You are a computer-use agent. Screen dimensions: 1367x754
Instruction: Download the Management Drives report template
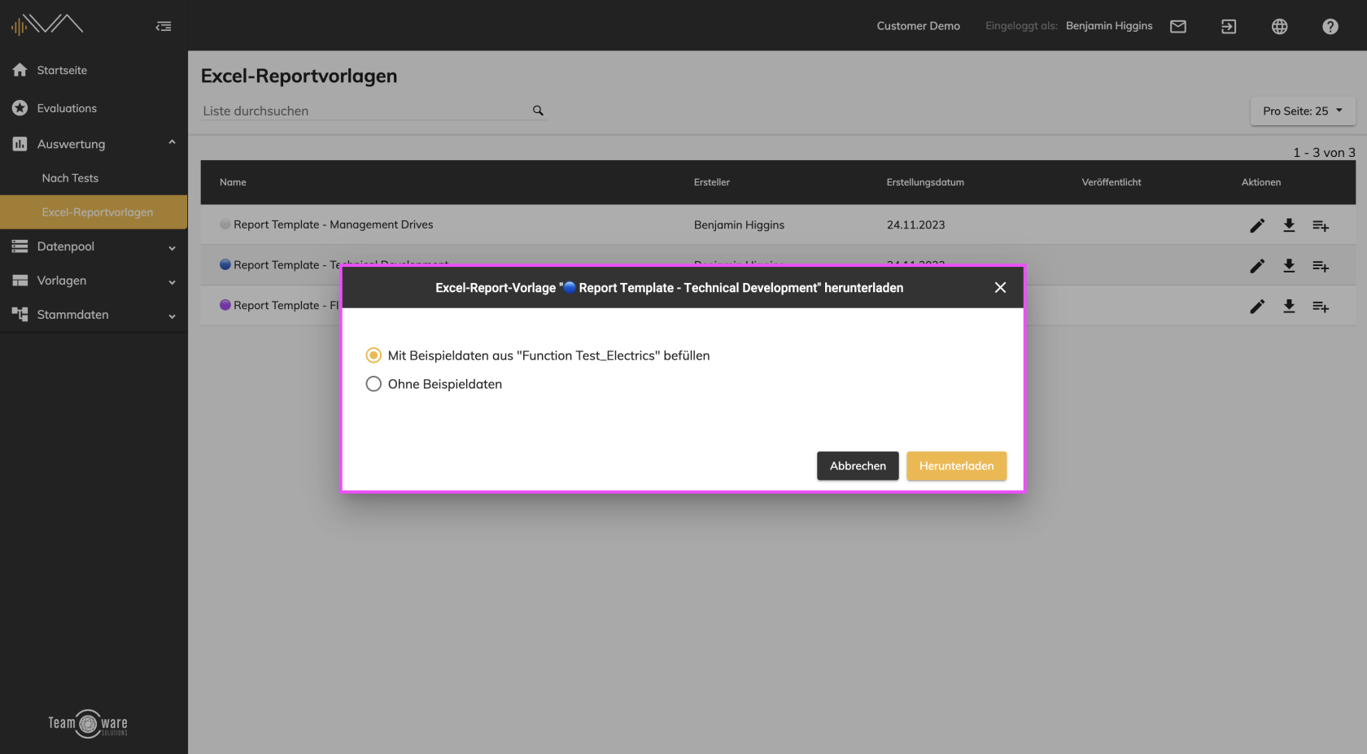click(x=1289, y=225)
